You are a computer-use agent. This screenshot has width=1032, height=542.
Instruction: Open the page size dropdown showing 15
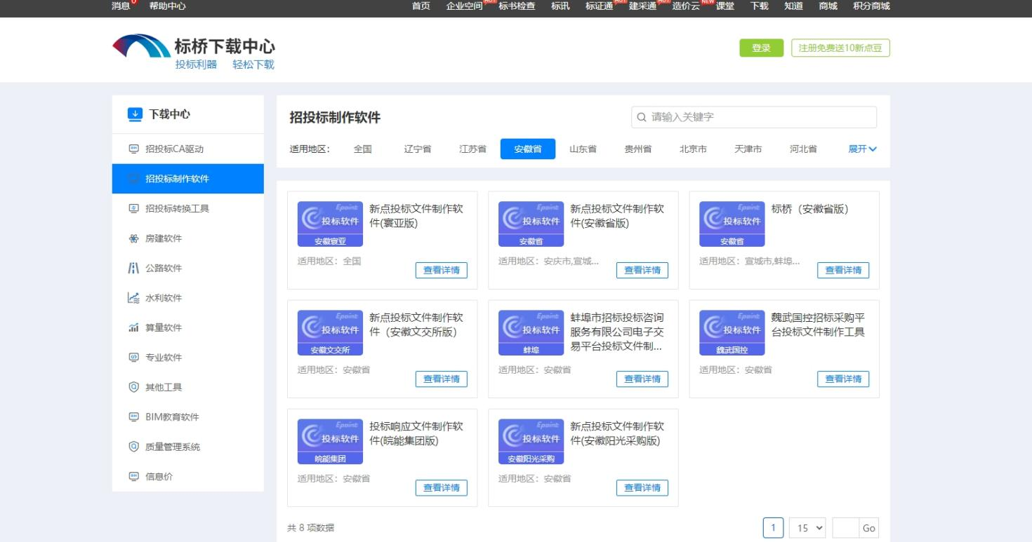tap(807, 528)
